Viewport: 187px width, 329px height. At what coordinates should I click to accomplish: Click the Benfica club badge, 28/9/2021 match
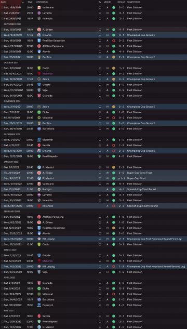coord(39,57)
